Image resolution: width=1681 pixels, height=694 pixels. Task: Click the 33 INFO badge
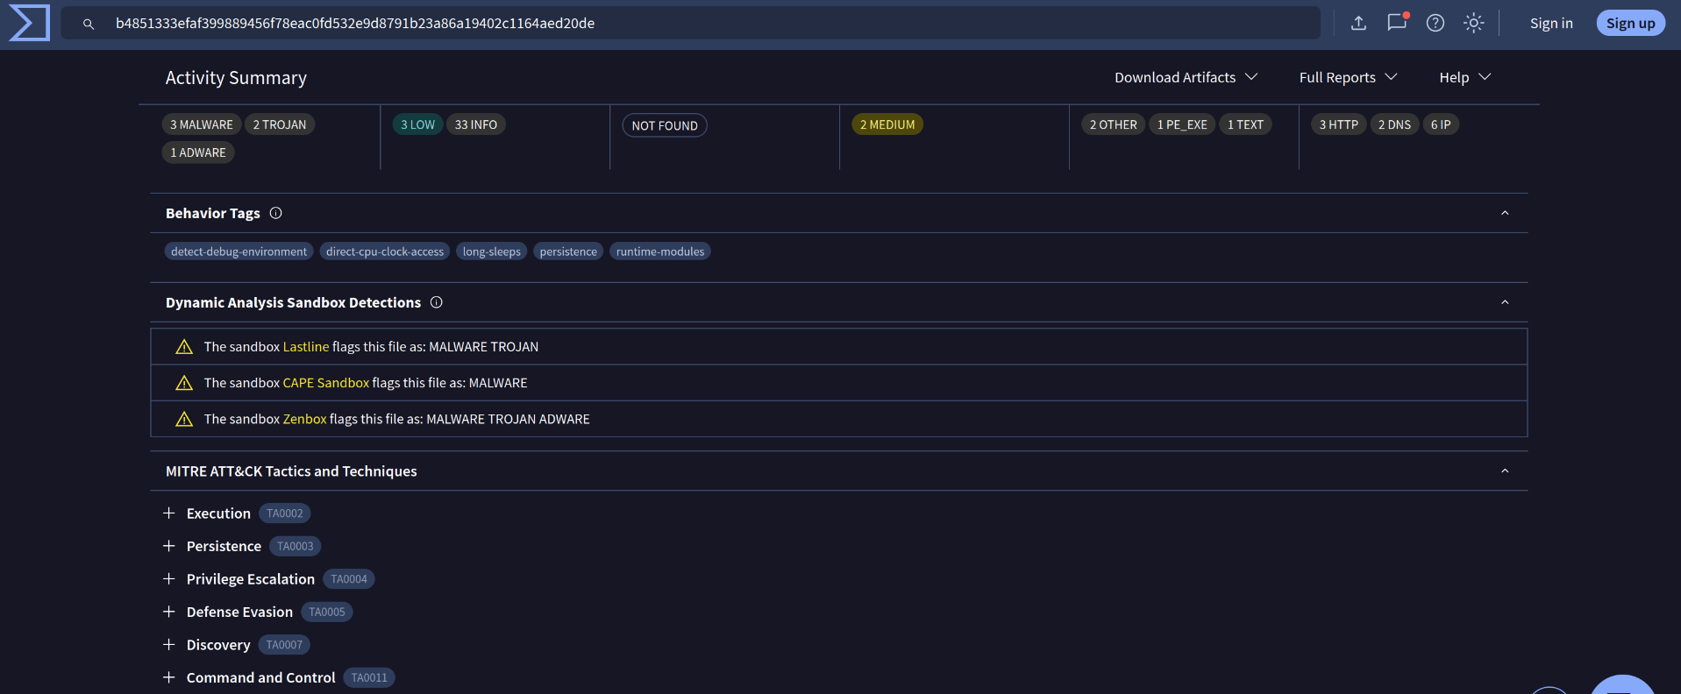476,124
